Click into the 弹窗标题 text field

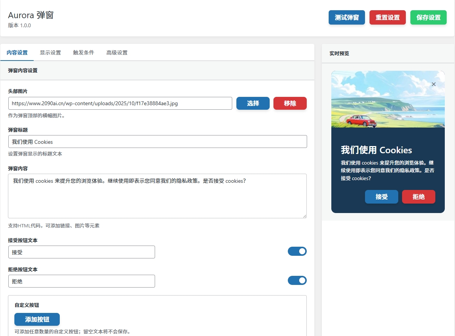(x=157, y=142)
